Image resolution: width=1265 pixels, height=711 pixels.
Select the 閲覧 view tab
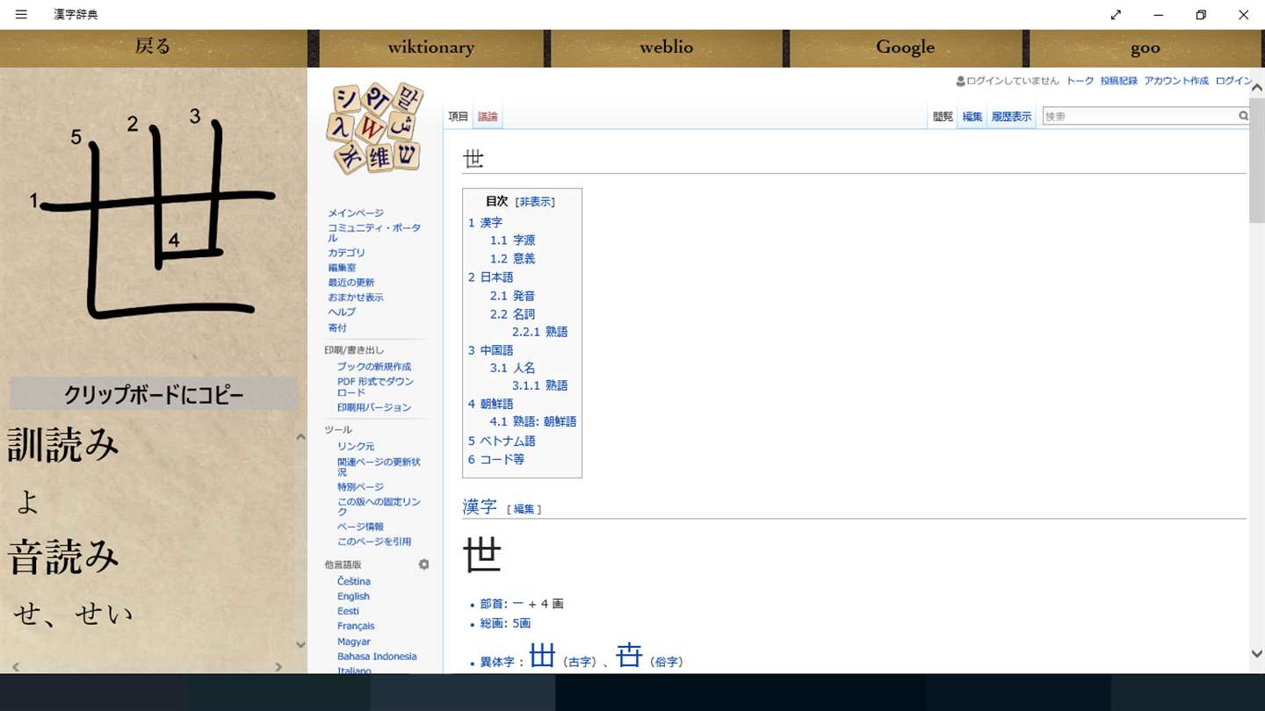click(x=943, y=117)
